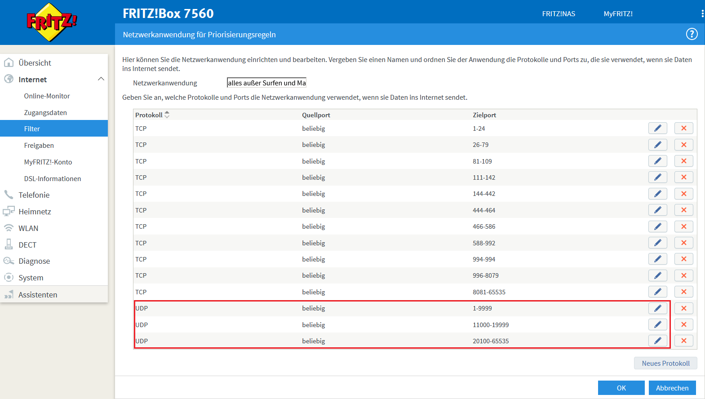Select the Filter submenu item

[54, 129]
